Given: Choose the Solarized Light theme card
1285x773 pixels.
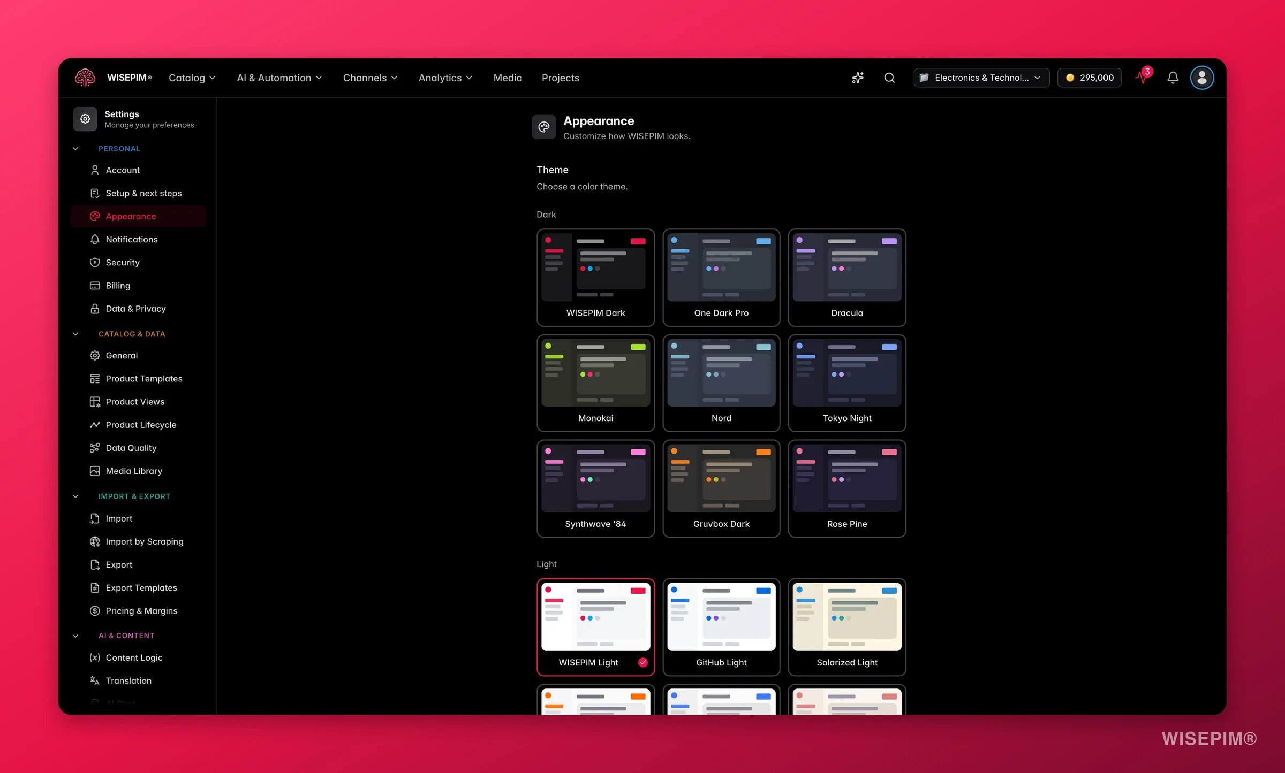Looking at the screenshot, I should (847, 627).
